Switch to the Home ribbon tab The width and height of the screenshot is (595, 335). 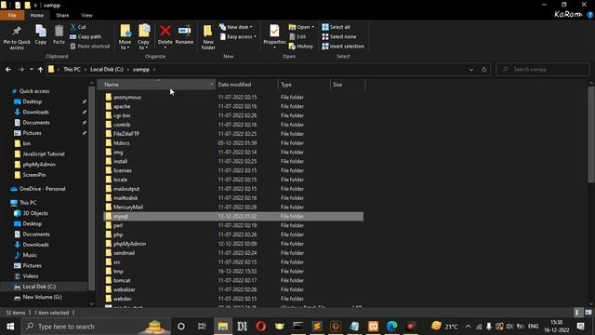37,15
